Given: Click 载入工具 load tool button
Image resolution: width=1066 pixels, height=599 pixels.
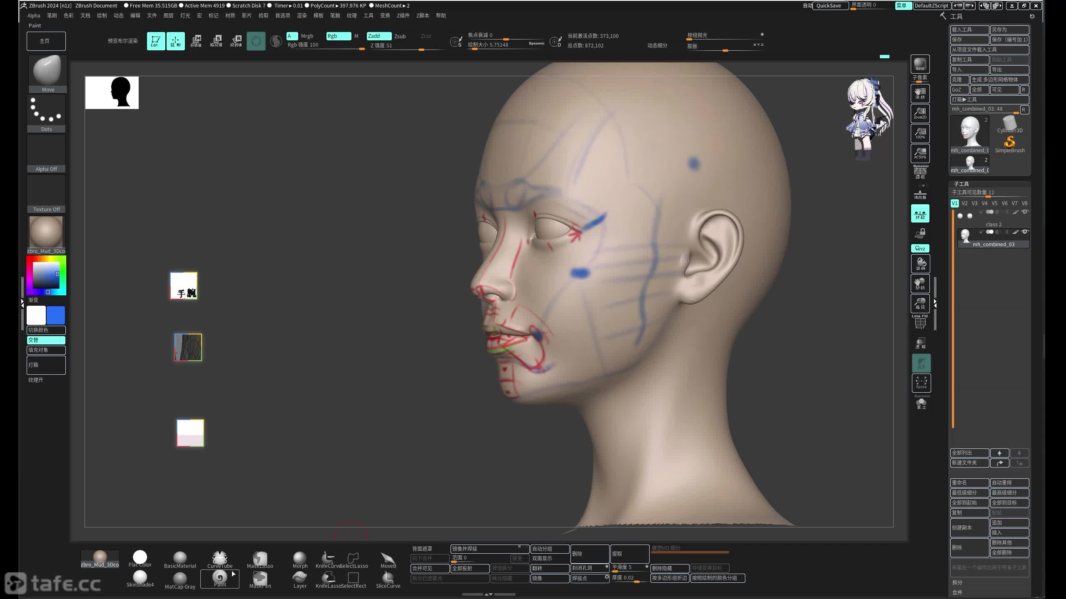Looking at the screenshot, I should [x=969, y=30].
